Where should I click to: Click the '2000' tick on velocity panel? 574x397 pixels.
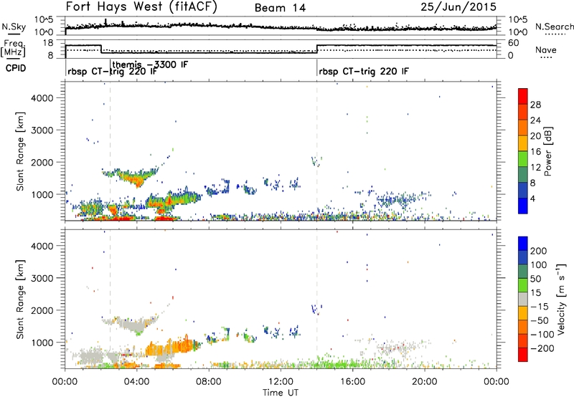click(x=42, y=310)
